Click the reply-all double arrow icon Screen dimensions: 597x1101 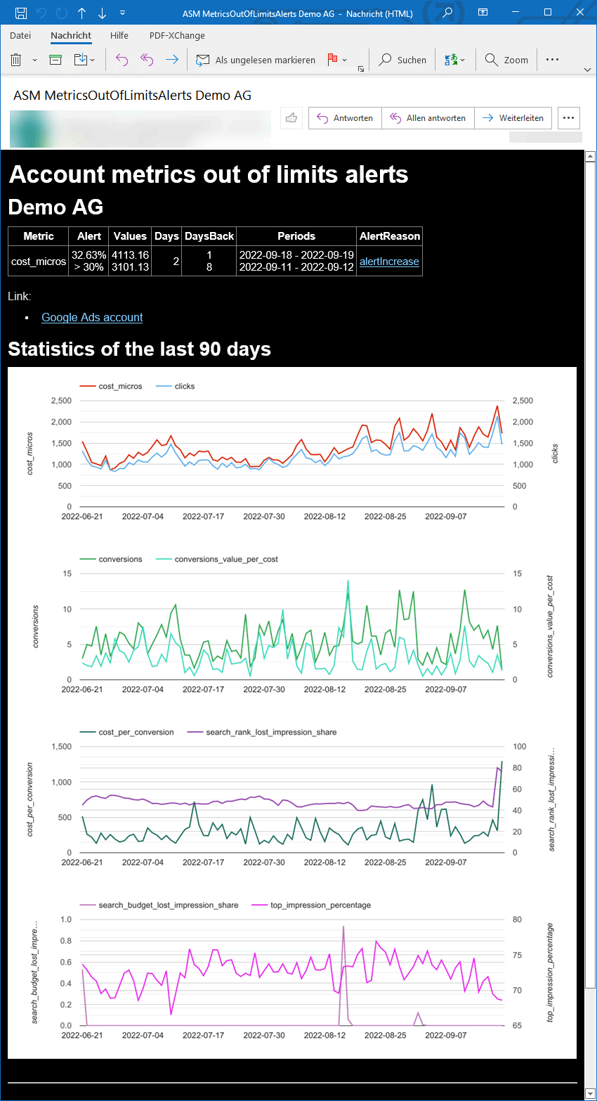click(x=145, y=60)
